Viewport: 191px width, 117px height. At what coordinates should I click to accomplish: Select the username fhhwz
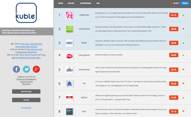click(84, 43)
